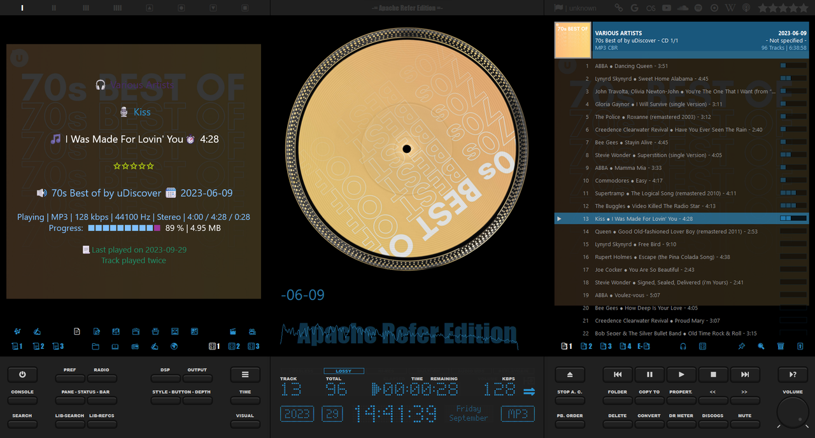
Task: Select track Bee Gees Stayin Alive
Action: (x=681, y=142)
